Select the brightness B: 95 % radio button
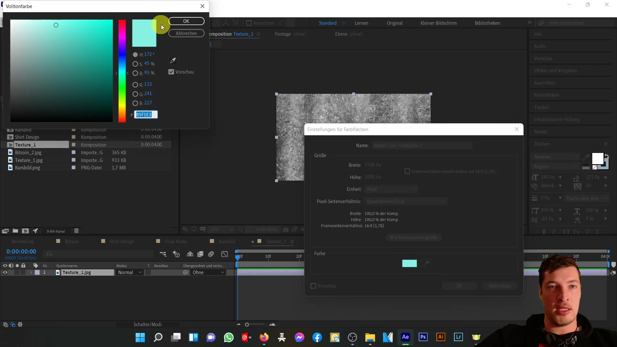Image resolution: width=617 pixels, height=347 pixels. (135, 73)
